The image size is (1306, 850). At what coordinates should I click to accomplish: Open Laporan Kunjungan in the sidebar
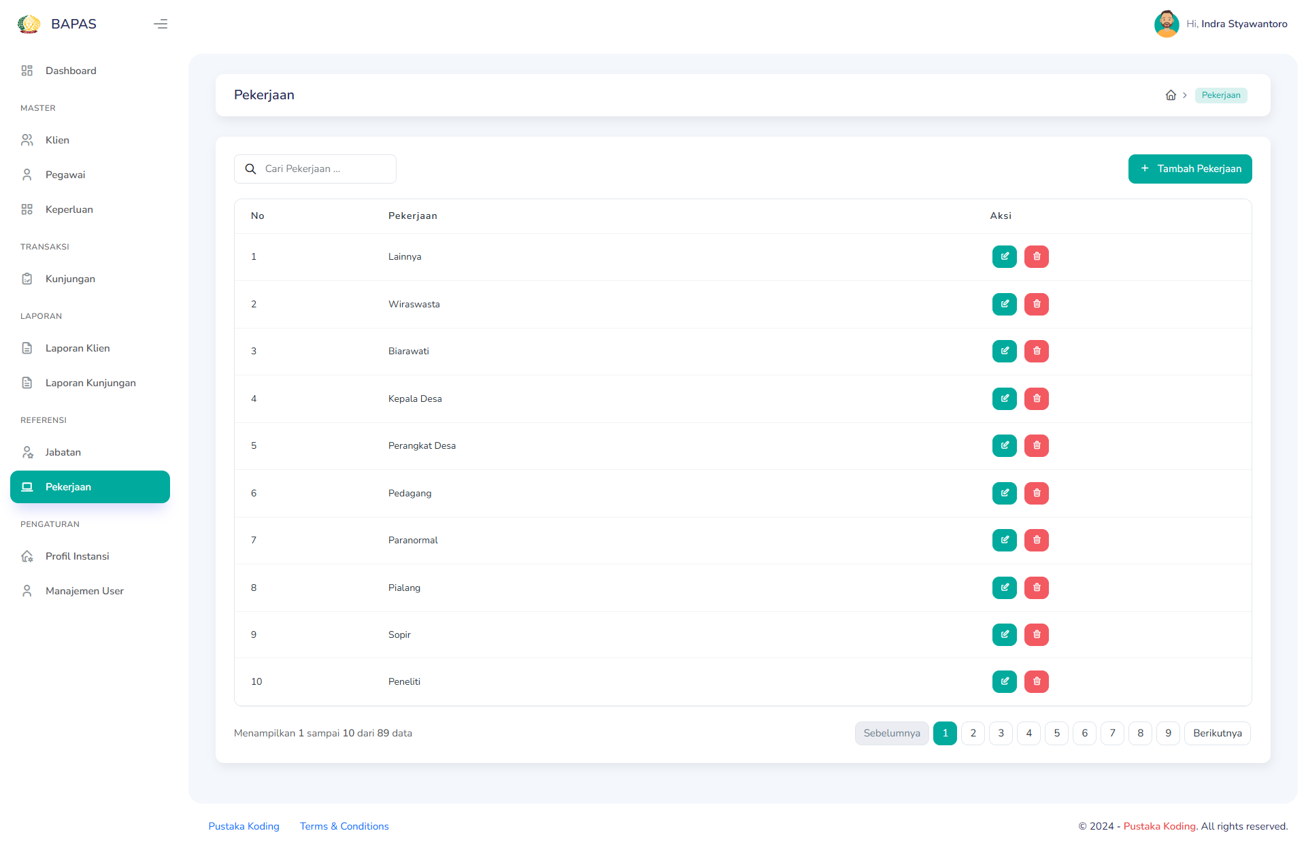(x=90, y=382)
